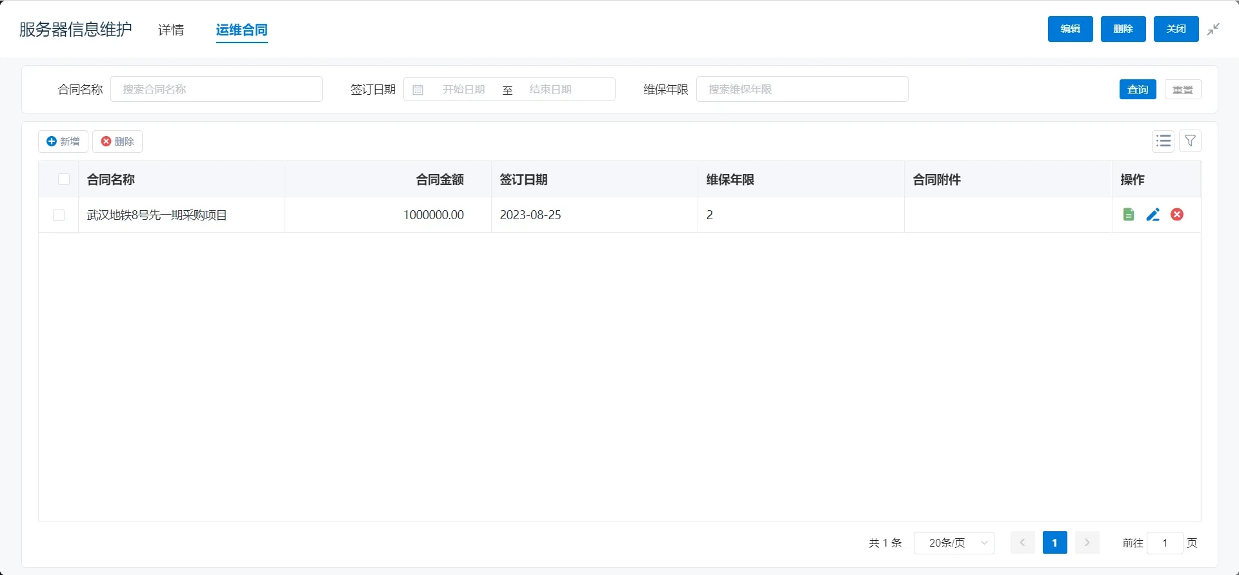Delete contract row using red X icon
Viewport: 1239px width, 575px height.
(x=1177, y=215)
